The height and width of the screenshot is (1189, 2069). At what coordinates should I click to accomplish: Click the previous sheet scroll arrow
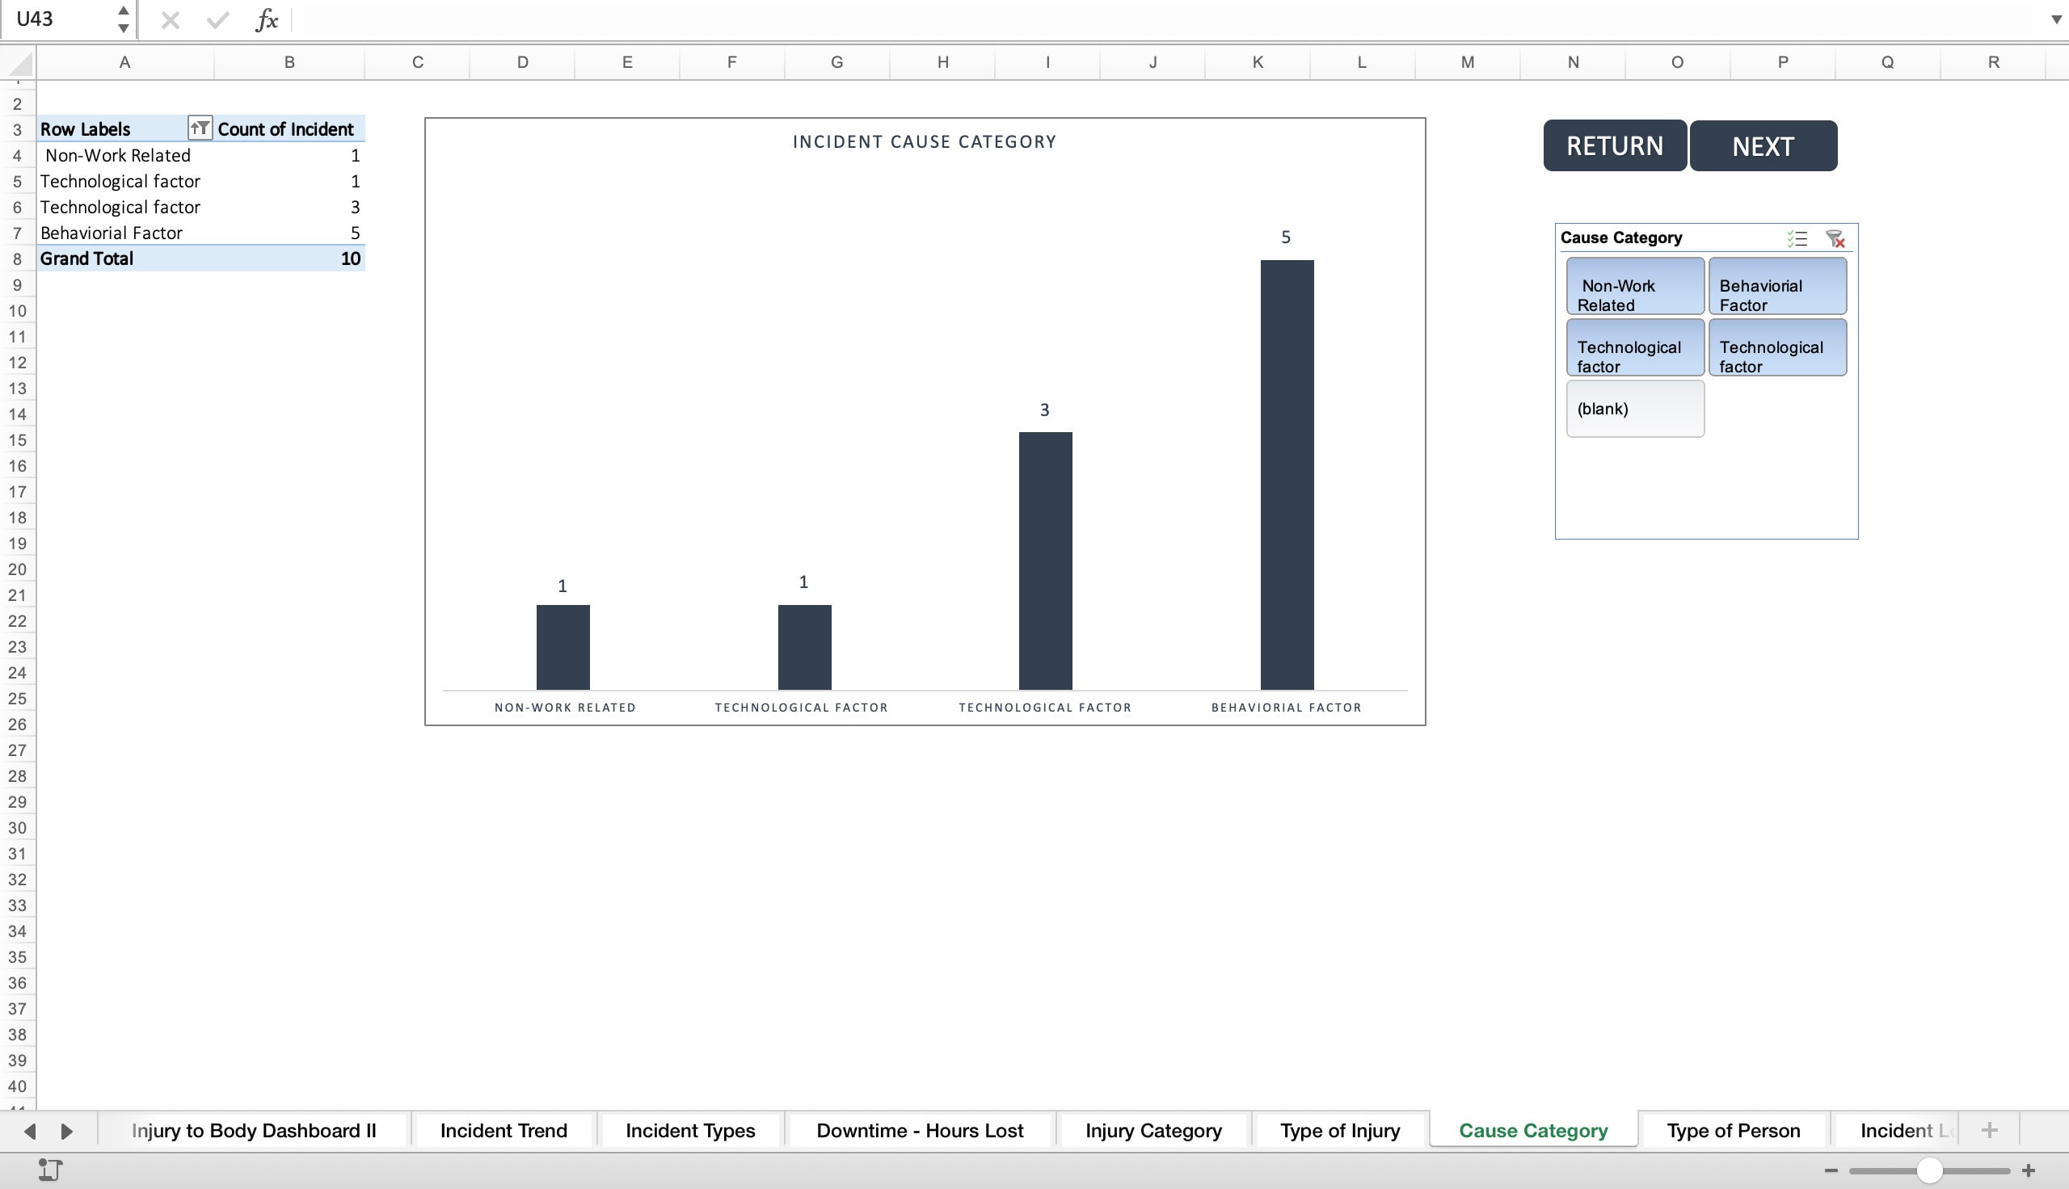(x=30, y=1130)
